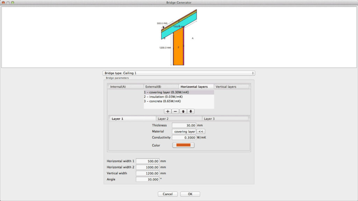Switch to the Vertical layers tab
The image size is (358, 201).
click(x=231, y=87)
